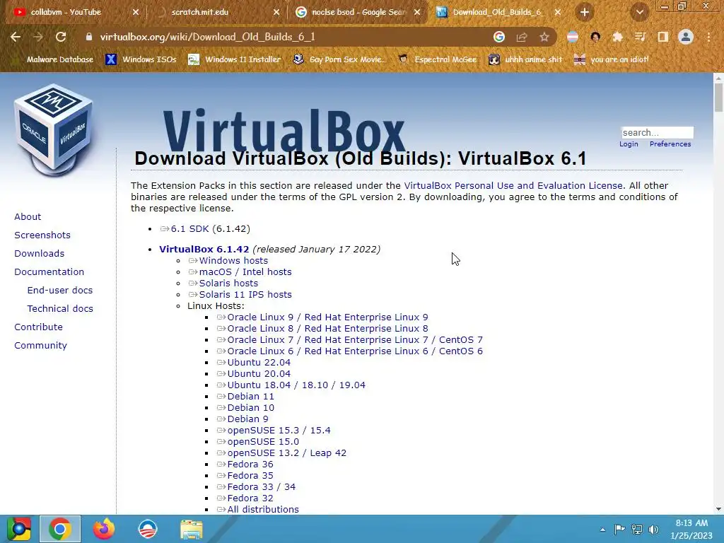Open the Espectral McGee bookmark
The height and width of the screenshot is (543, 724).
[x=437, y=59]
